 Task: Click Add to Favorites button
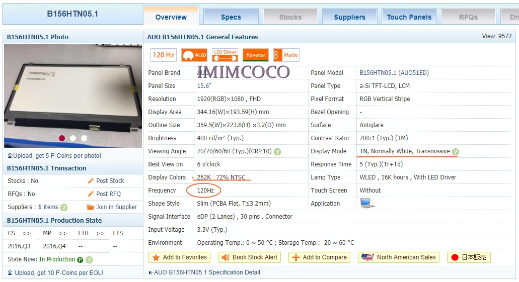click(179, 257)
